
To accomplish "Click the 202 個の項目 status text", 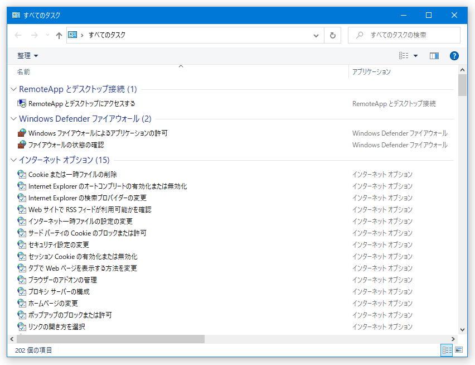I will click(x=33, y=350).
